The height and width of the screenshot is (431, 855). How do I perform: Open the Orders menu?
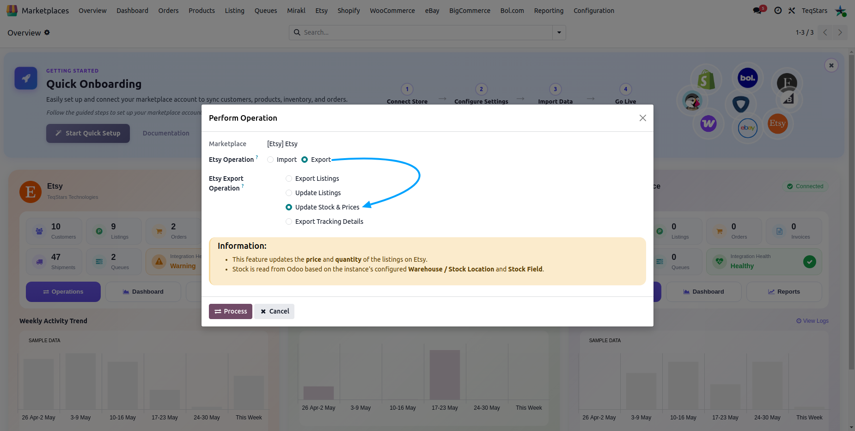point(168,11)
